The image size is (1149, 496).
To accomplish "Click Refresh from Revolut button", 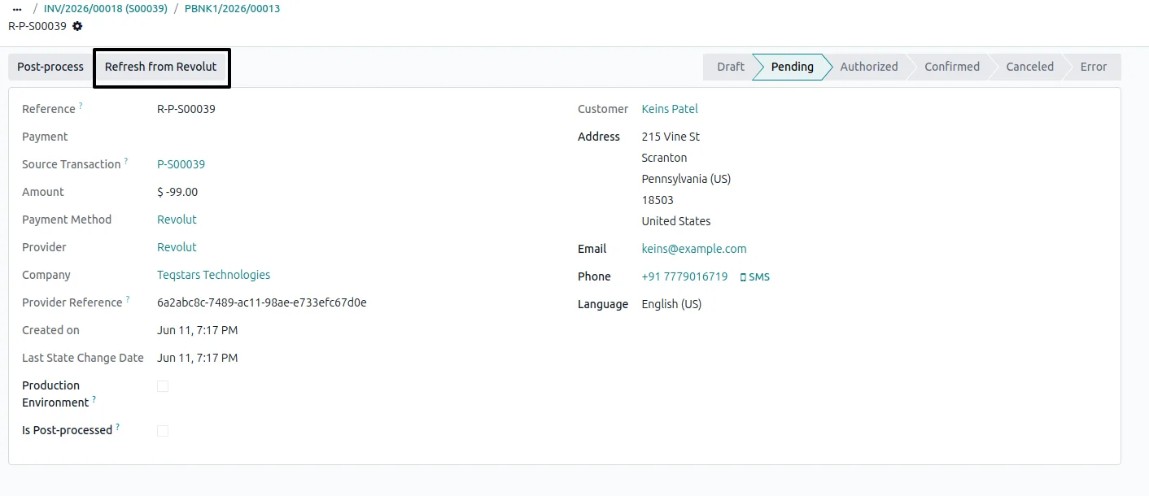I will [x=161, y=67].
